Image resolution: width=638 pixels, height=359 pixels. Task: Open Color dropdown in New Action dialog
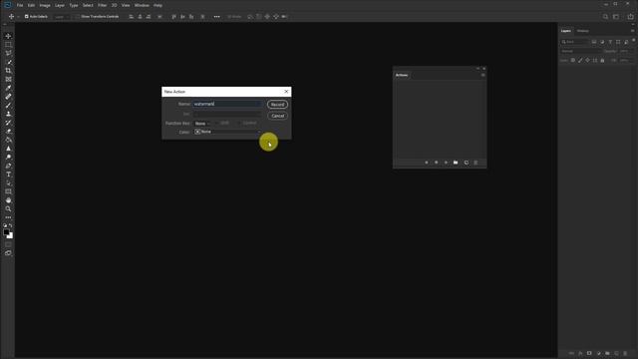click(x=226, y=132)
